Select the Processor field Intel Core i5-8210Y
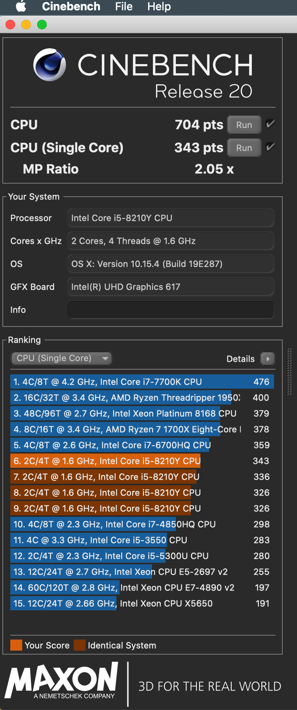The image size is (297, 710). pos(170,218)
